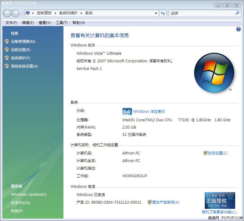This screenshot has height=221, width=244.
Task: Click Athrun-PC next to 计算机名
Action: pyautogui.click(x=131, y=153)
